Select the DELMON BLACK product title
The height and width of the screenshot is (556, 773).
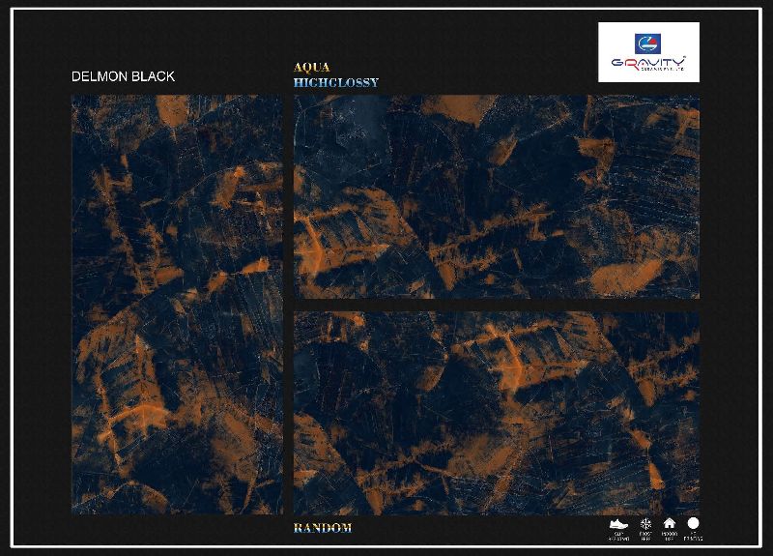pos(124,76)
